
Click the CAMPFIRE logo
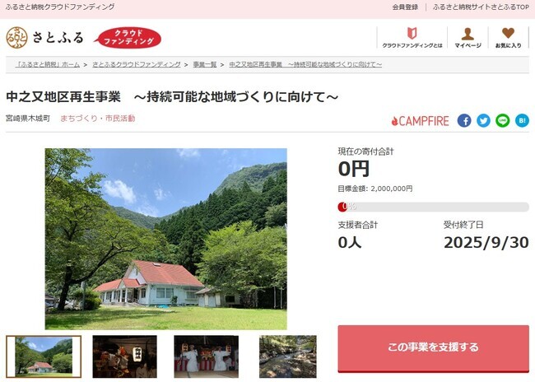point(420,121)
